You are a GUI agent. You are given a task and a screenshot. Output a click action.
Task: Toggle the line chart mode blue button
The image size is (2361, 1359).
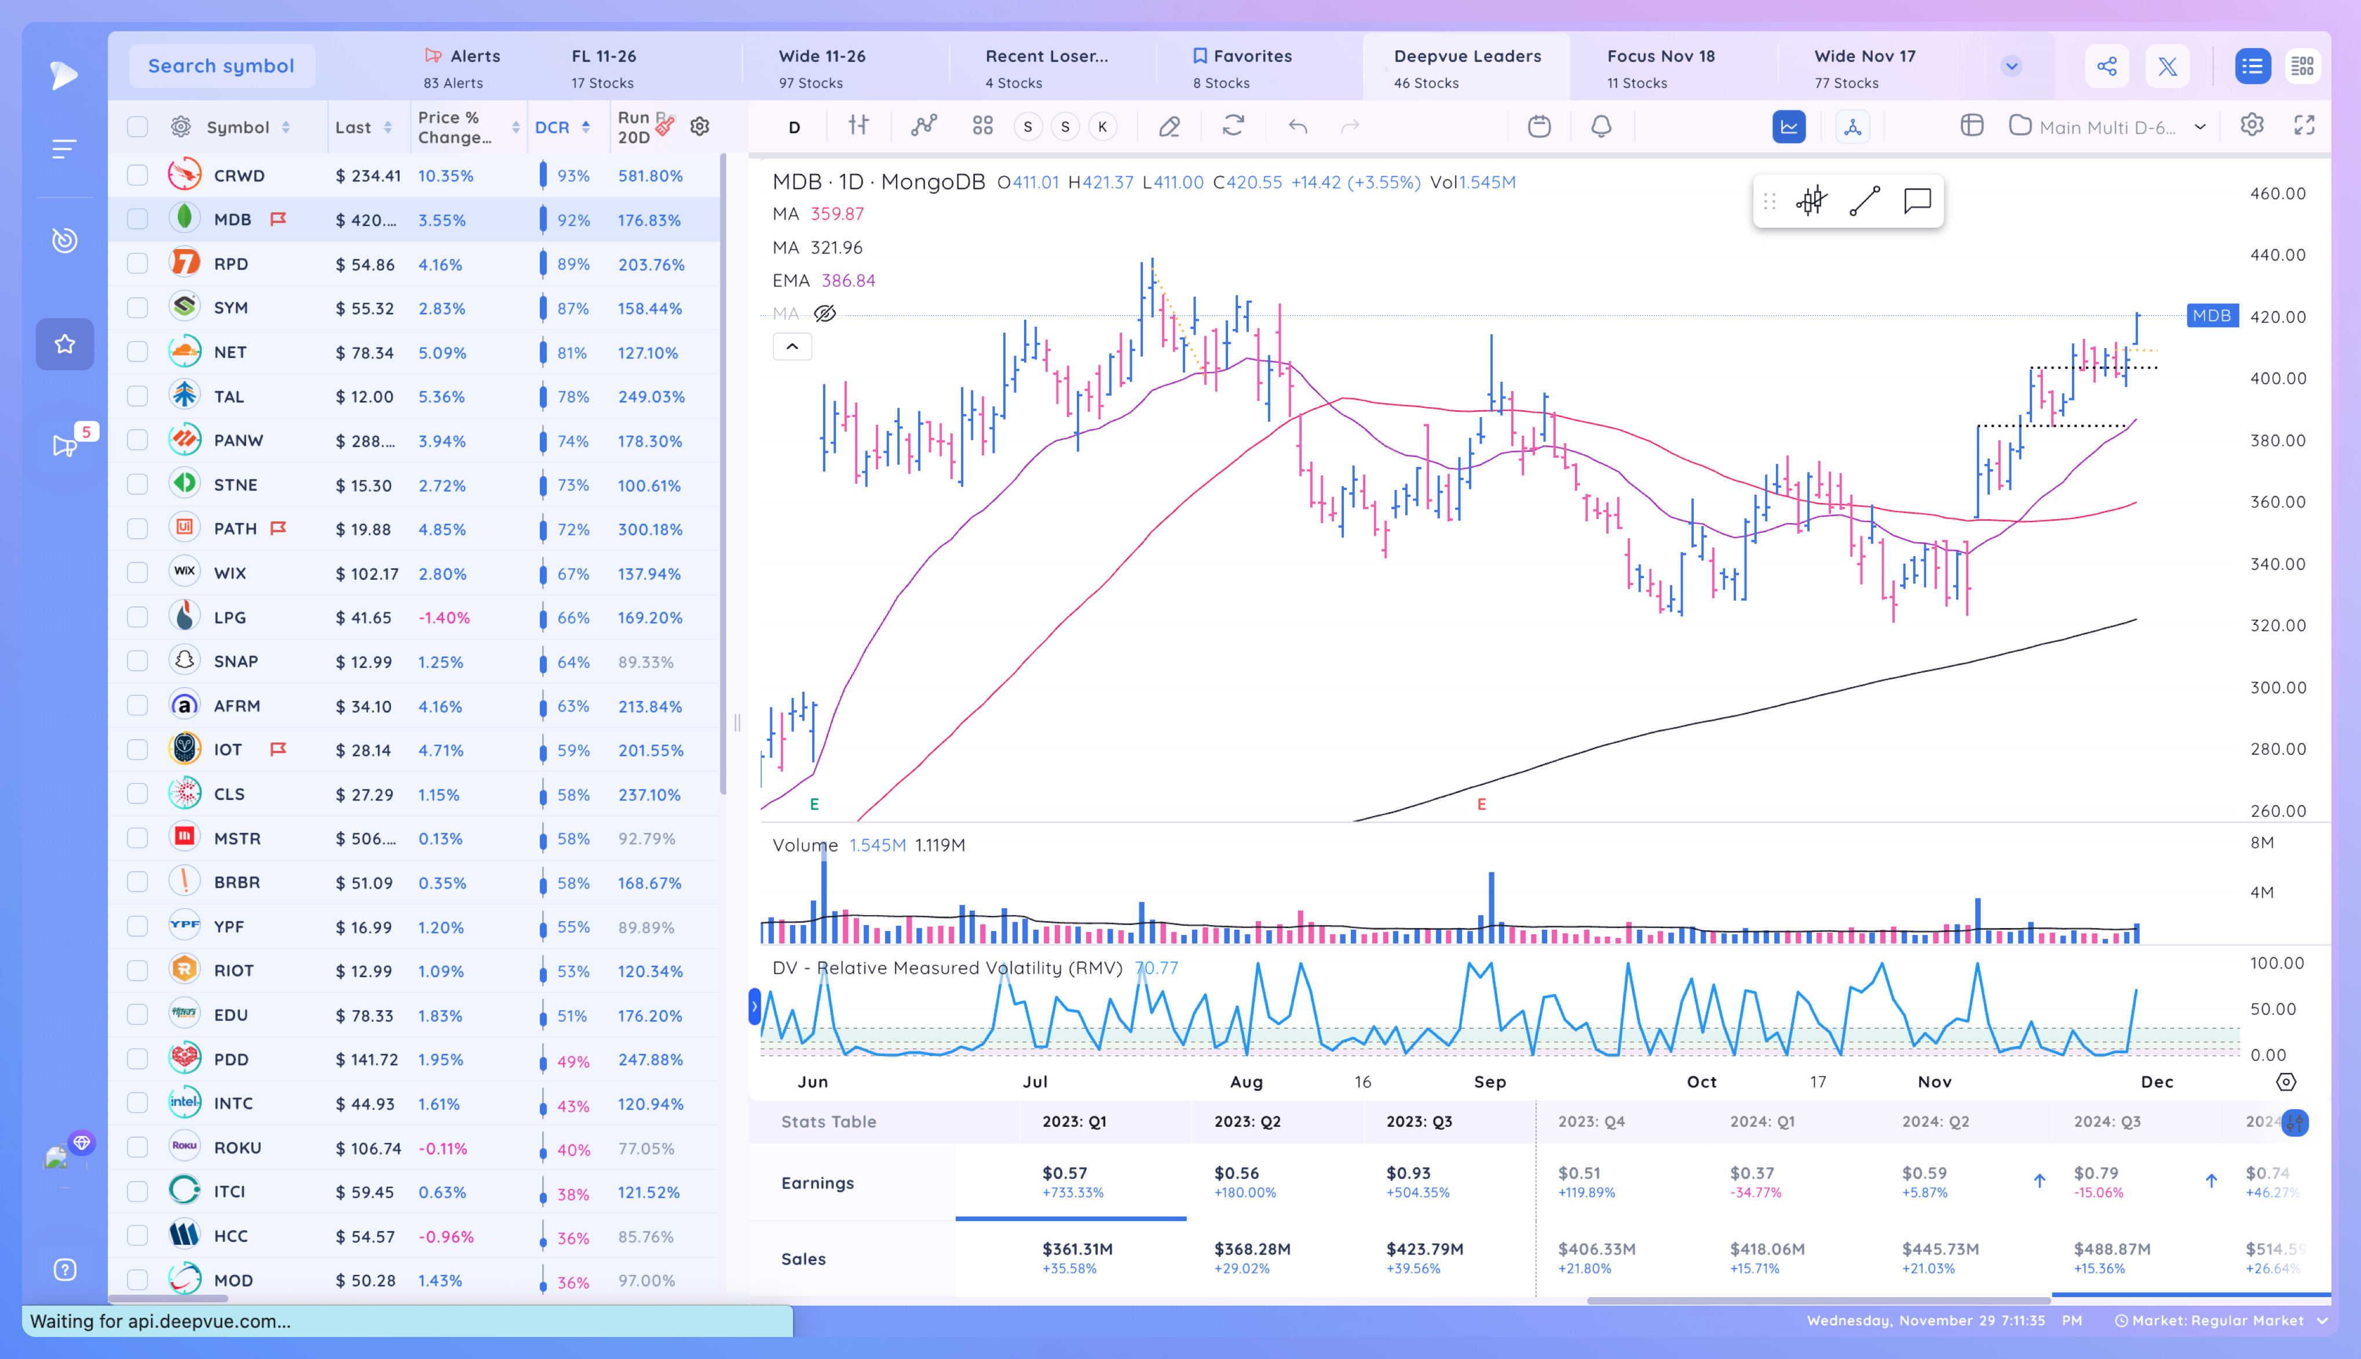coord(1789,126)
